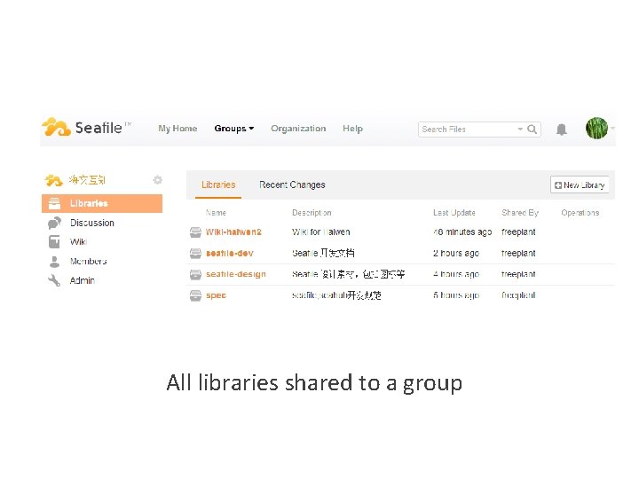
Task: Click library icon beside seafile-design
Action: [x=195, y=274]
